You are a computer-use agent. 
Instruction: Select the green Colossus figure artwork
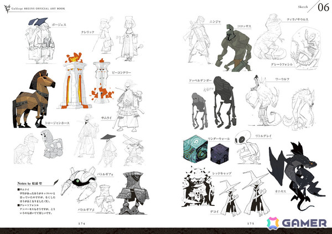234,48
